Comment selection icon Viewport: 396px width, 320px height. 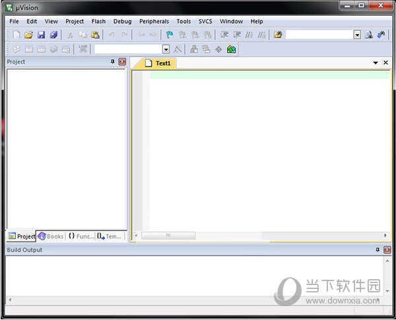[x=249, y=35]
